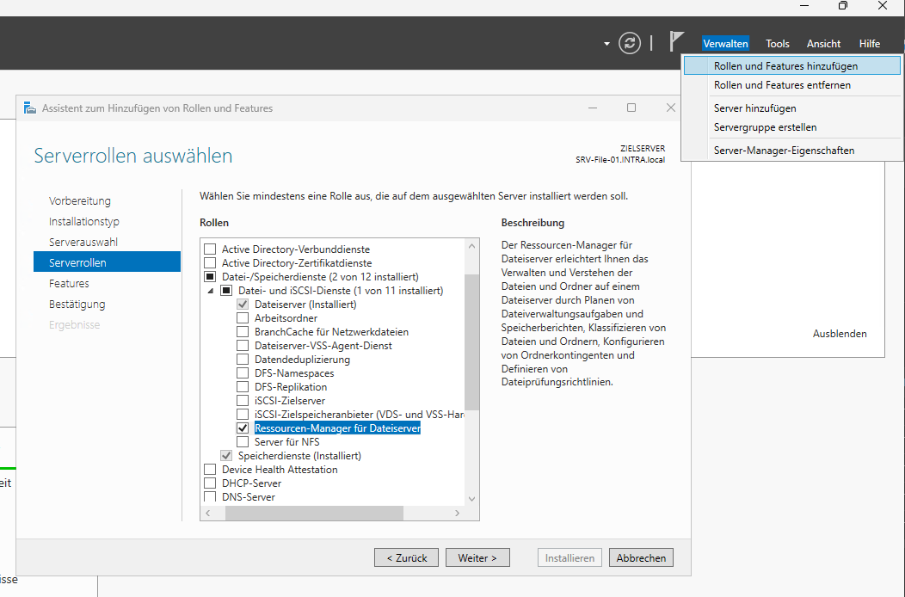Tick the DHCP-Server role checkbox

point(210,483)
